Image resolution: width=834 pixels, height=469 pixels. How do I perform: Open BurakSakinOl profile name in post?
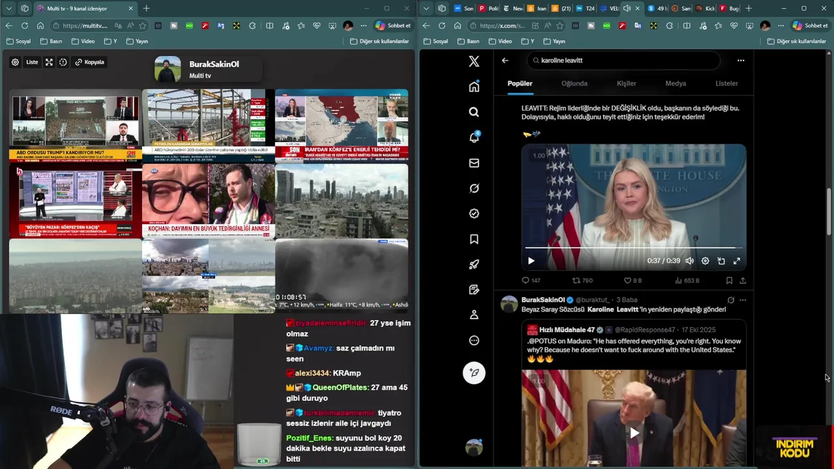[x=543, y=300]
